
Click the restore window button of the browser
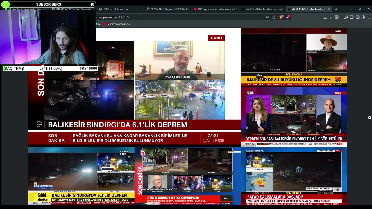tap(360, 9)
